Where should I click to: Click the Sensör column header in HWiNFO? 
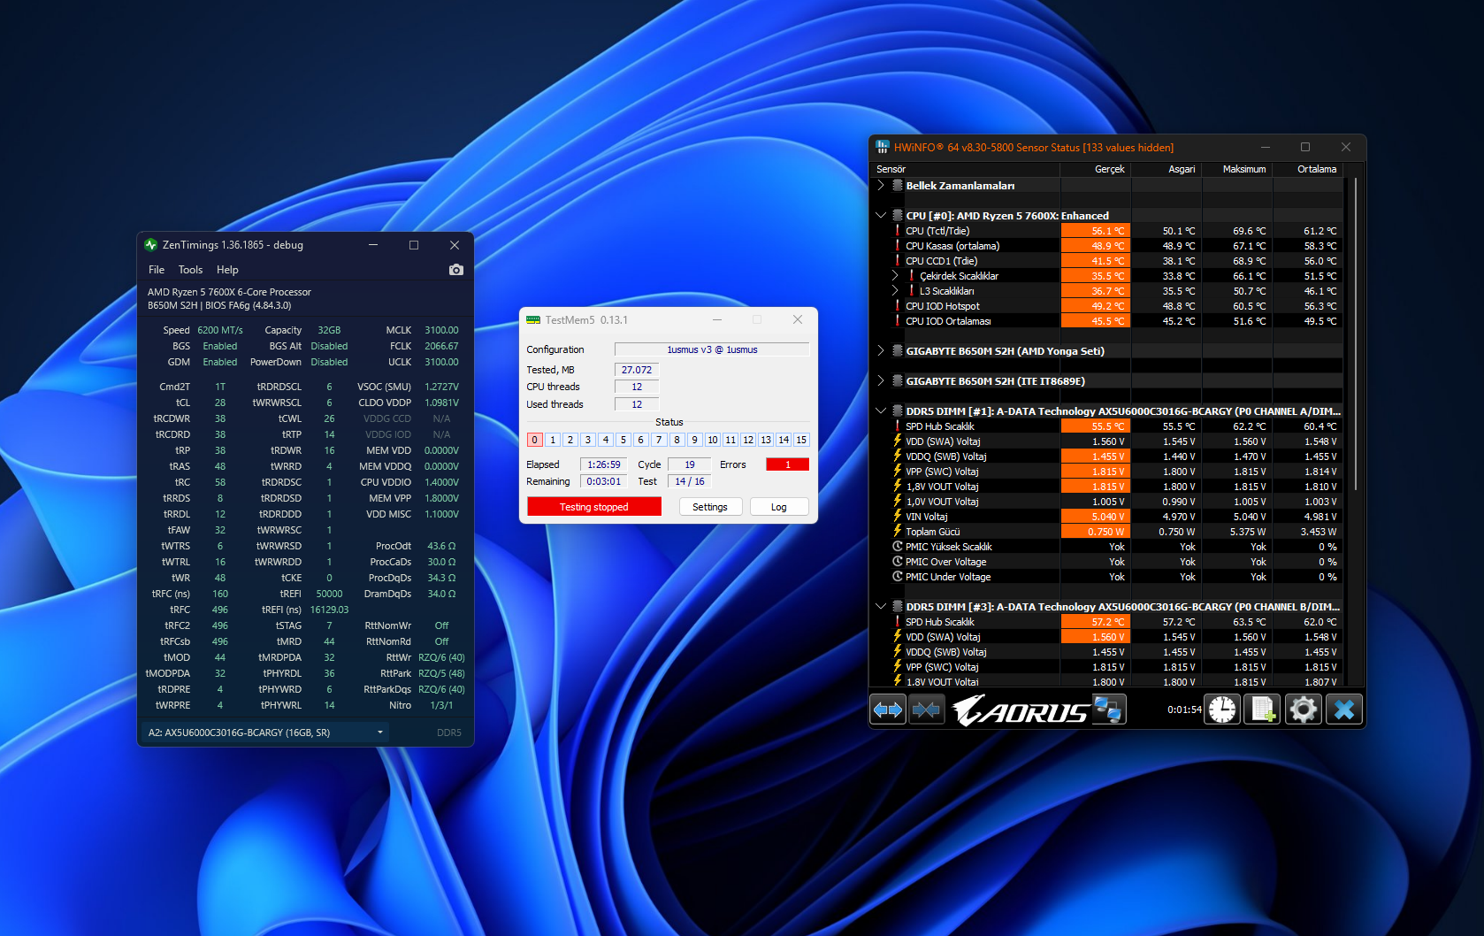966,169
